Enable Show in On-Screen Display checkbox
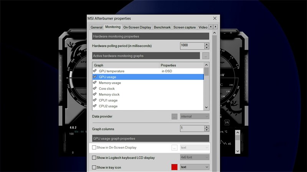The image size is (307, 172). click(94, 148)
